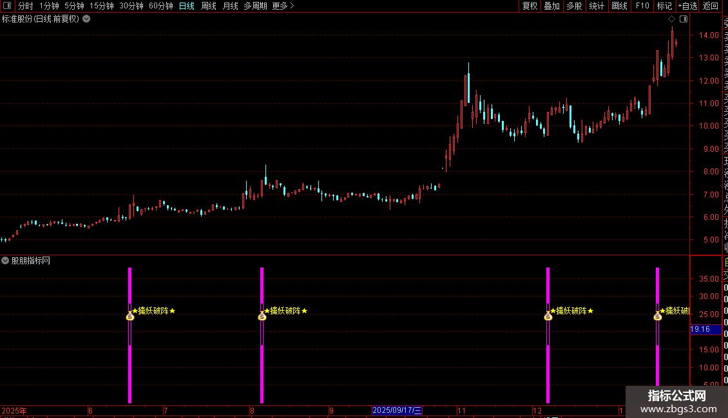Click the 2025/09/17/三 date marker

pos(397,410)
